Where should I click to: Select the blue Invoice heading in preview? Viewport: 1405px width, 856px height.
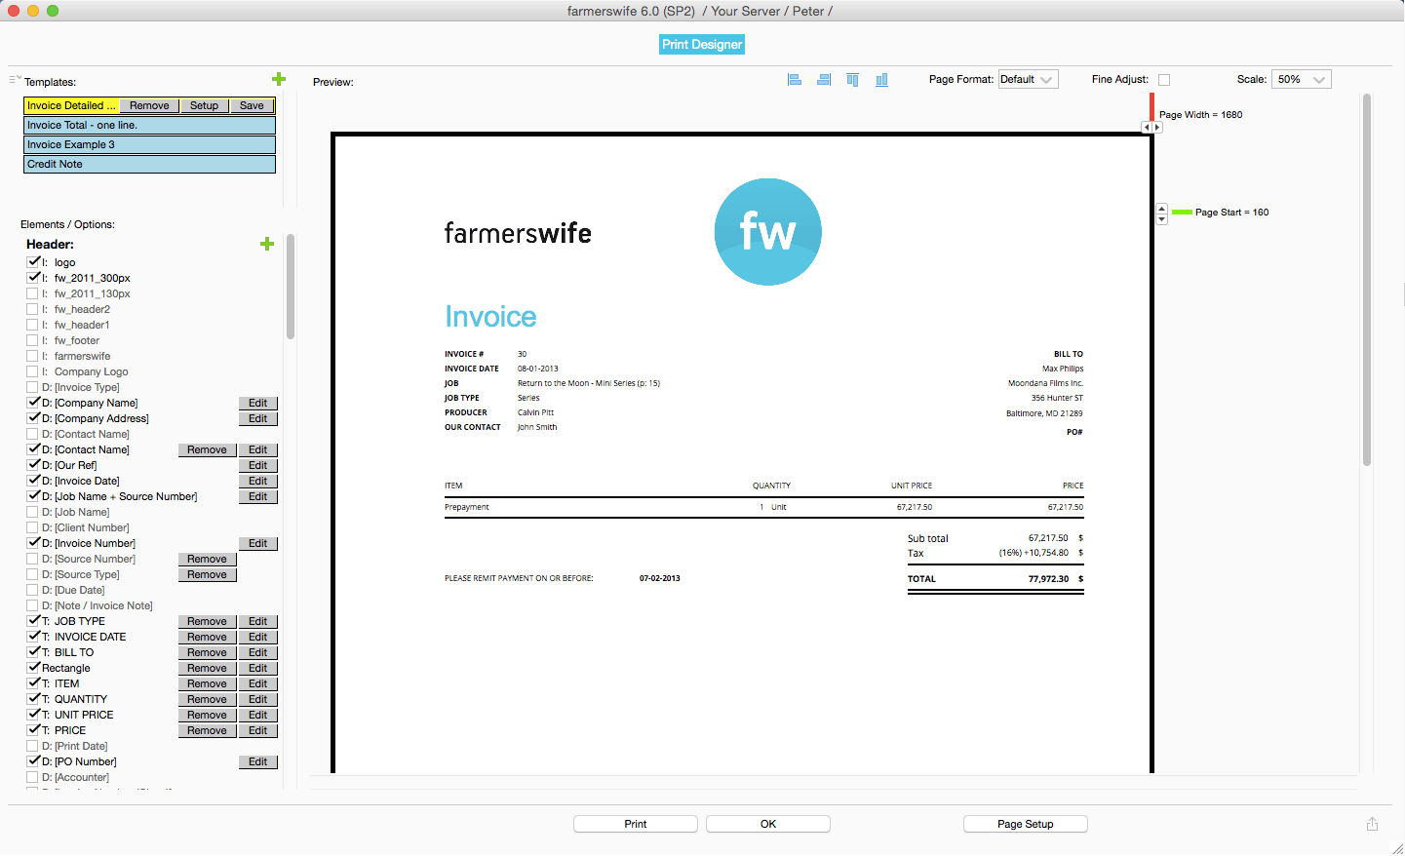pos(490,317)
